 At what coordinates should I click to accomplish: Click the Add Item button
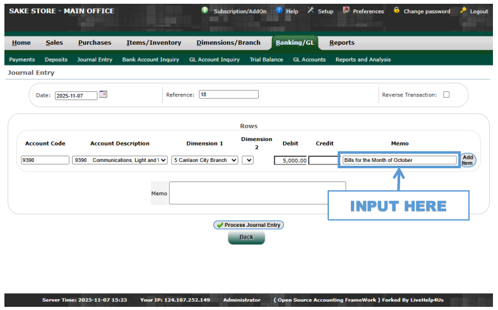467,160
